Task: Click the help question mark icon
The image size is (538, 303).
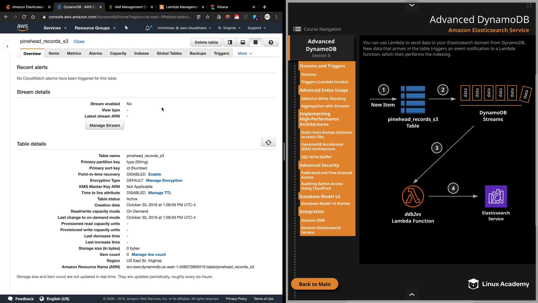Action: click(x=271, y=42)
